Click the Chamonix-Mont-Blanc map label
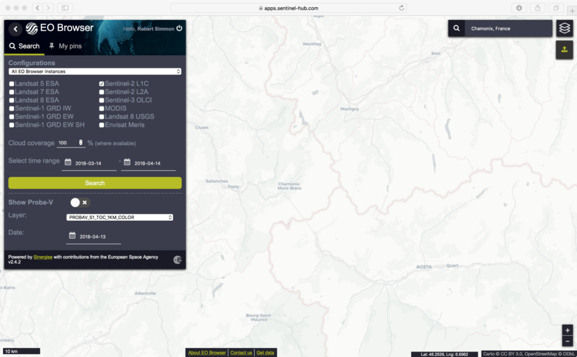Viewport: 577px width, 357px height. [x=290, y=186]
